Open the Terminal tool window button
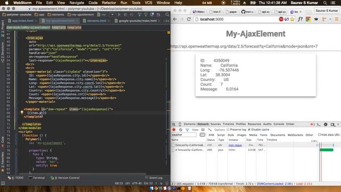This screenshot has width=341, height=192. point(37,178)
